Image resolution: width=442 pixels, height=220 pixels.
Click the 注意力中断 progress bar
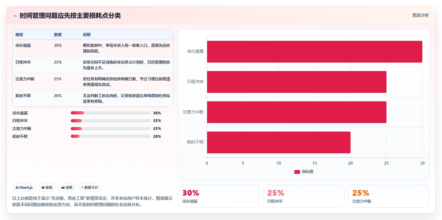(x=111, y=129)
